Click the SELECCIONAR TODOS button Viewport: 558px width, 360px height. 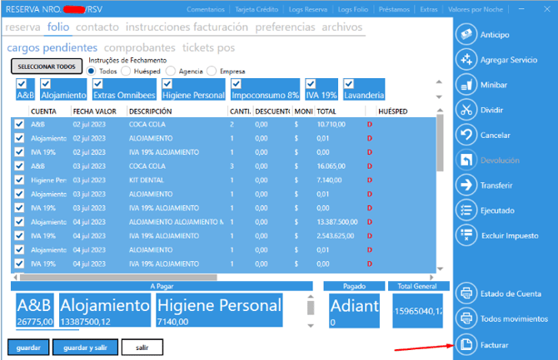coord(47,67)
